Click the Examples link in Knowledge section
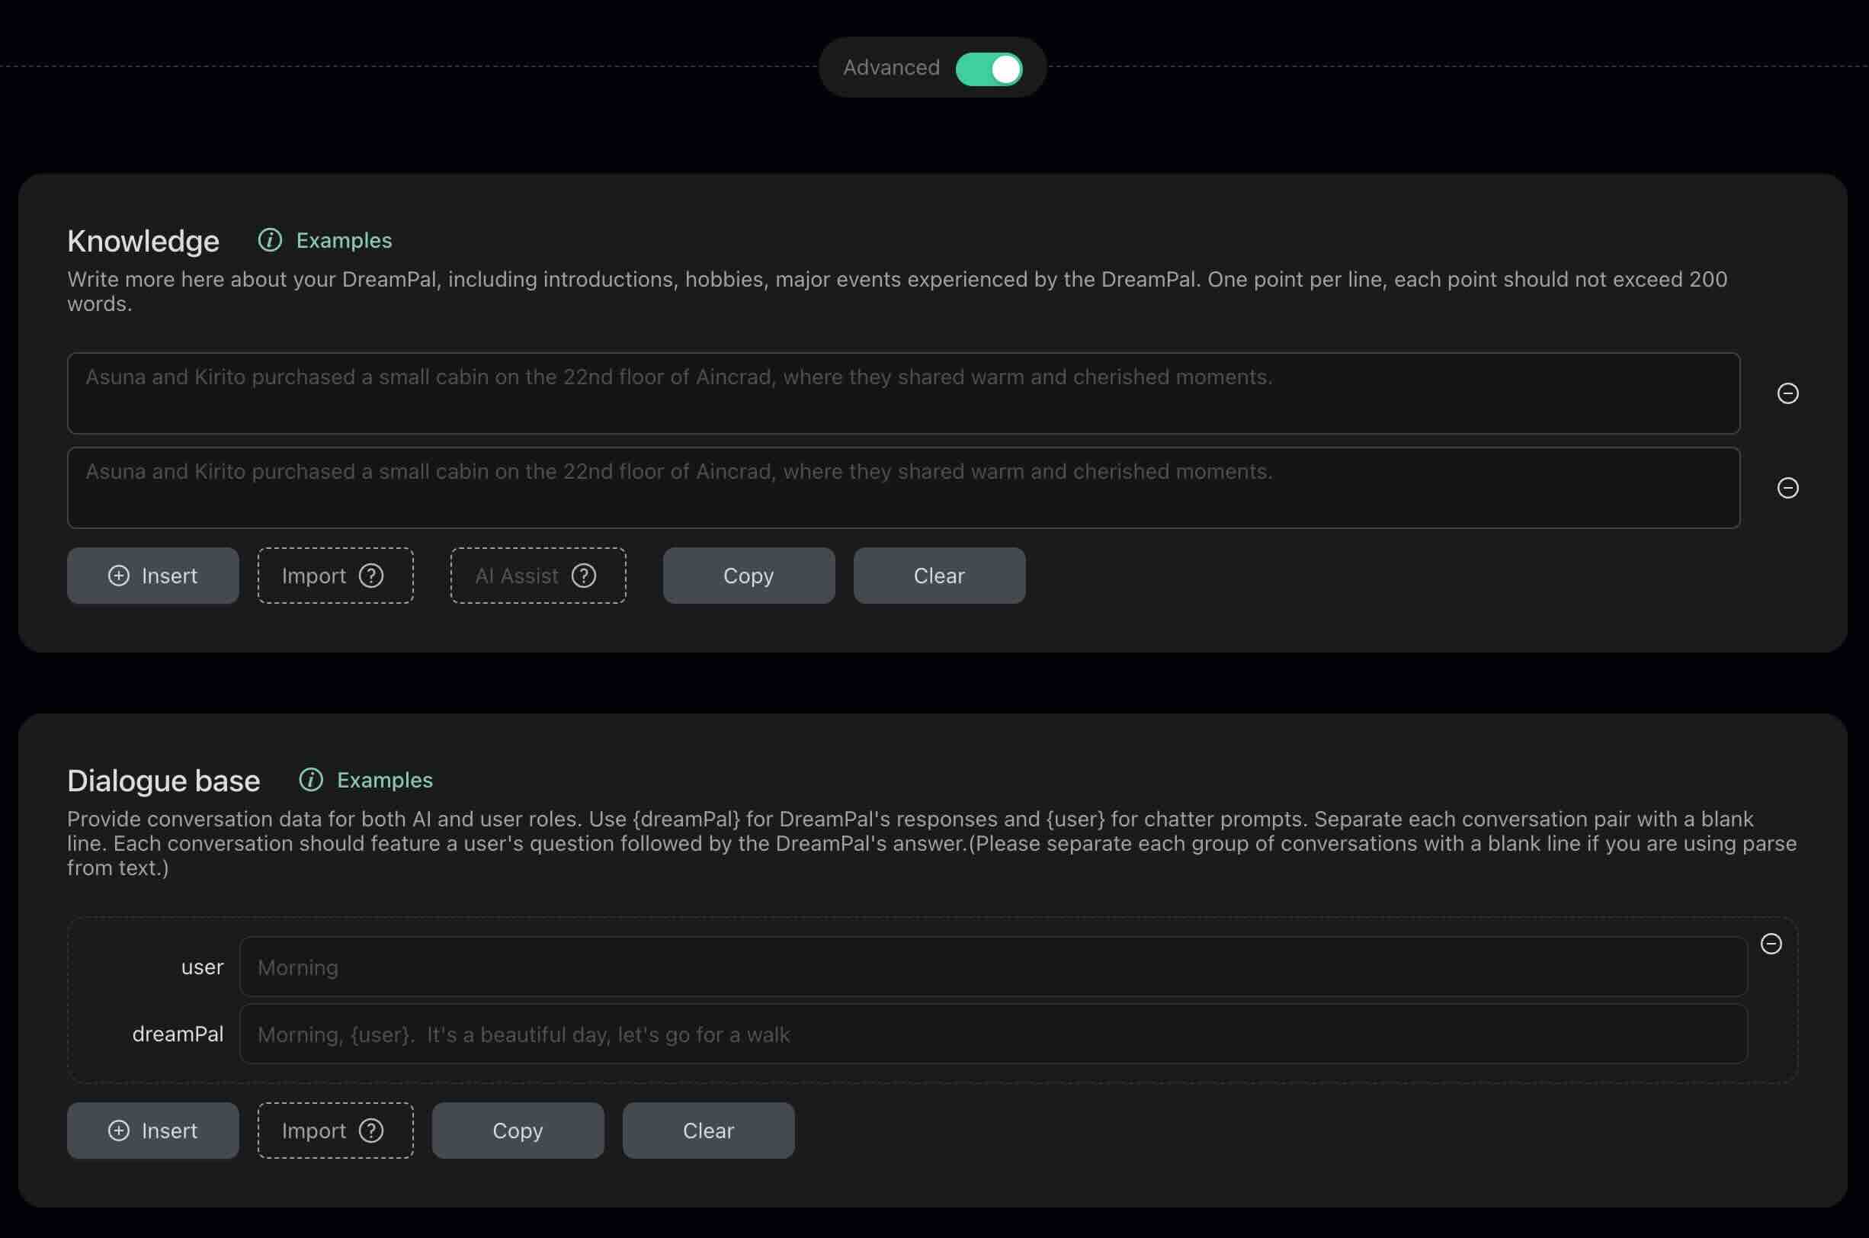The width and height of the screenshot is (1869, 1238). click(344, 239)
